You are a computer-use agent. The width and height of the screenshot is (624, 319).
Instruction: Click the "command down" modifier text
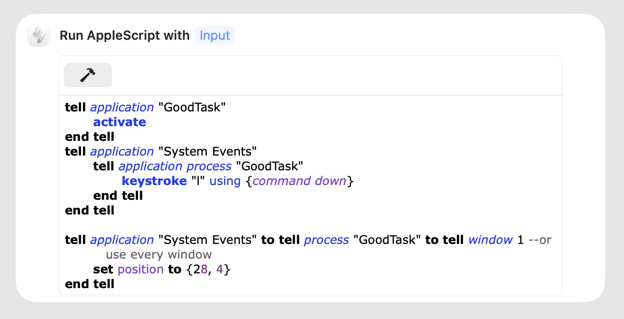coord(299,181)
